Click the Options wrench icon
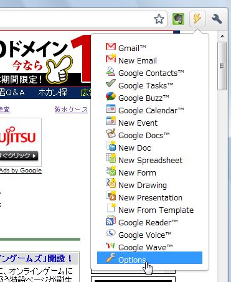Screen dimensions: 231x282 (x=110, y=258)
